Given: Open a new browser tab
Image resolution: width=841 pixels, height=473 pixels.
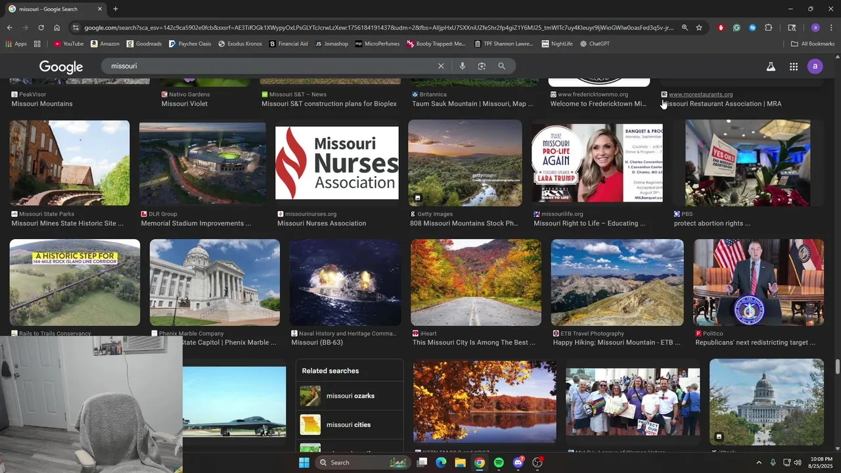Looking at the screenshot, I should [116, 9].
